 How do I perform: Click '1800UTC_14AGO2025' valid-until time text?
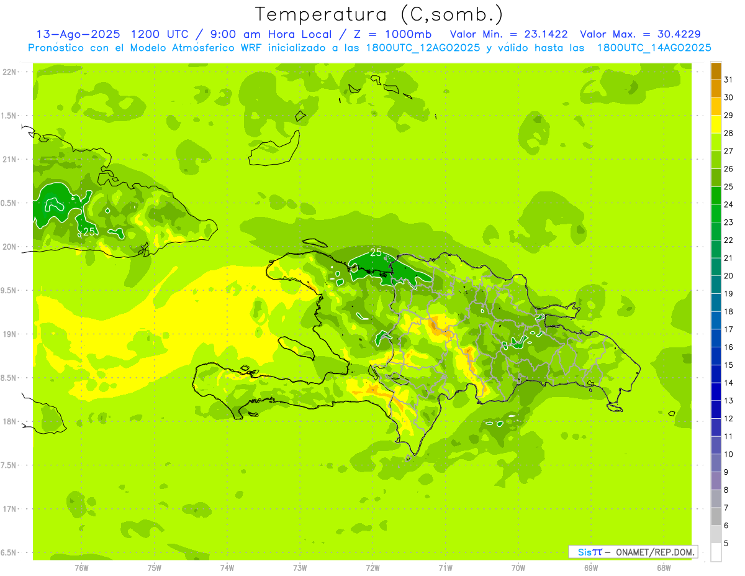tap(654, 48)
